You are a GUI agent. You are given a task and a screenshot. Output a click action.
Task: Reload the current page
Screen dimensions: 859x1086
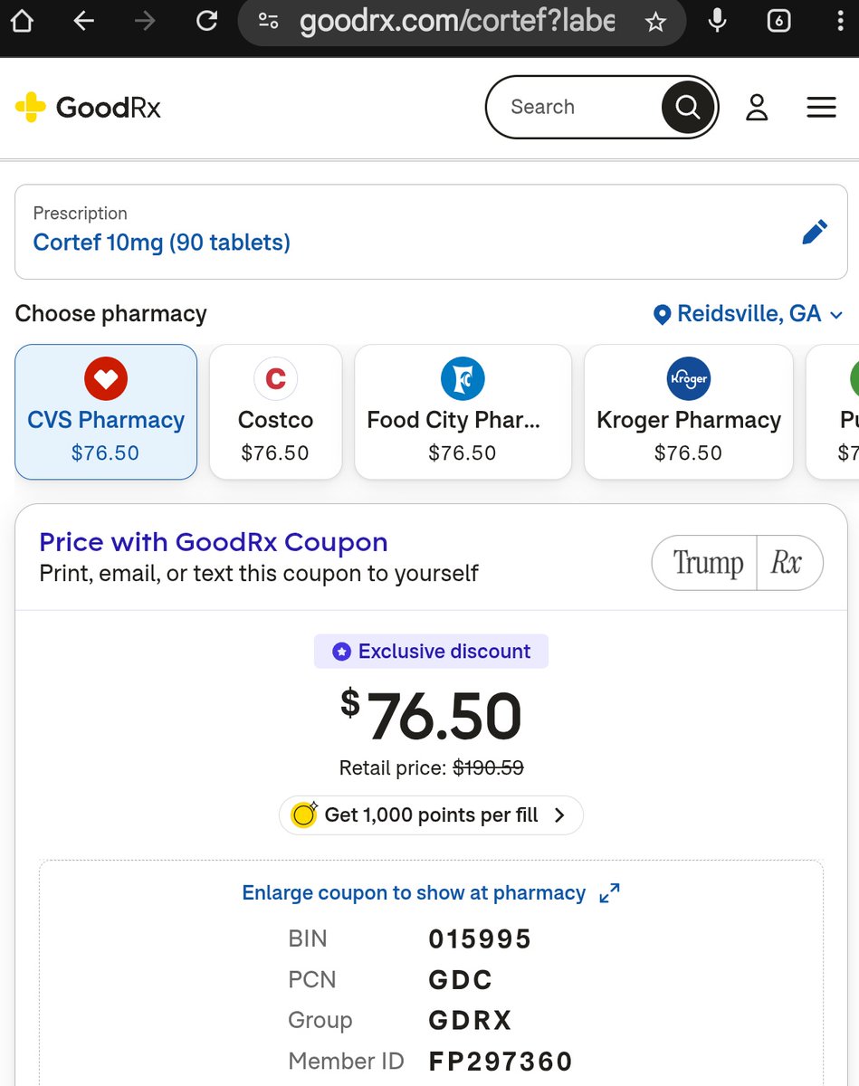[x=207, y=21]
